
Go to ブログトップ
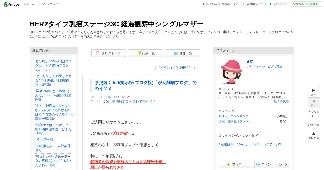pos(109,53)
